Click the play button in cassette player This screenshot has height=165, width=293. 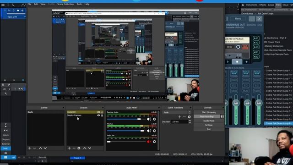point(228,62)
